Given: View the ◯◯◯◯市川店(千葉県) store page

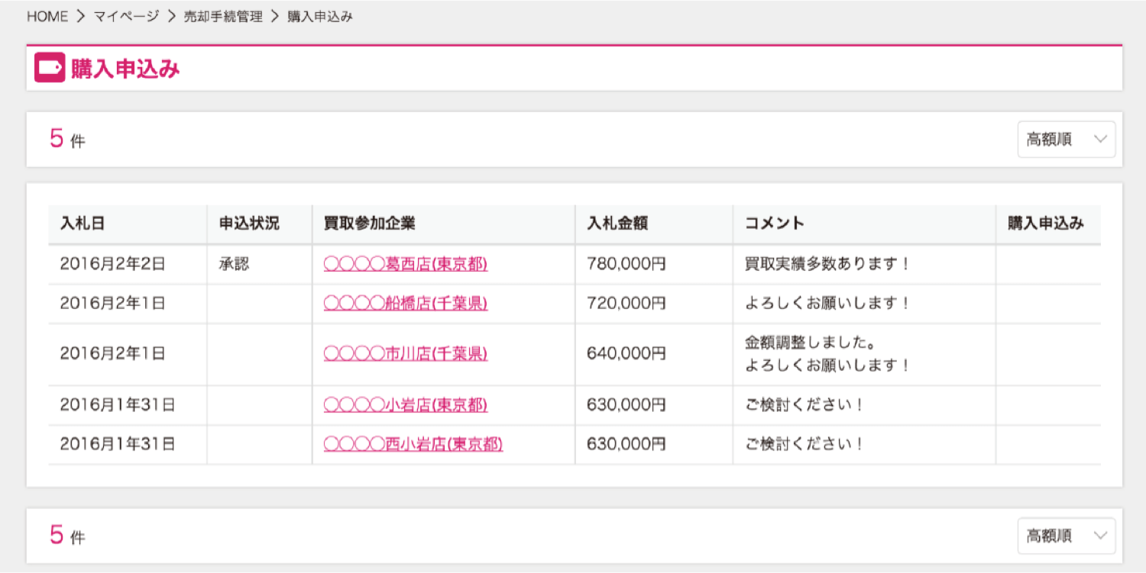Looking at the screenshot, I should tap(405, 353).
